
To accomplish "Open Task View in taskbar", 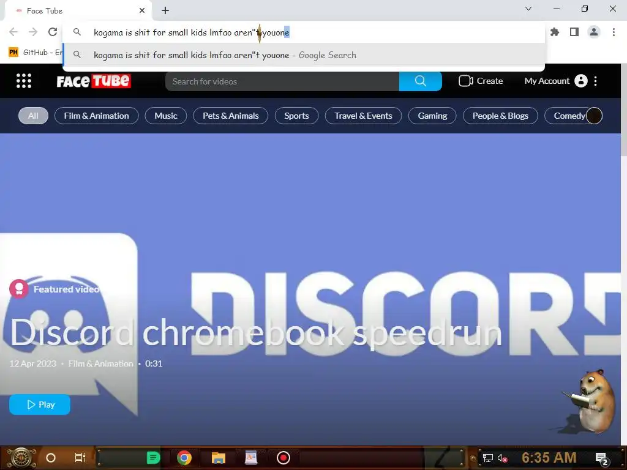I will point(80,458).
